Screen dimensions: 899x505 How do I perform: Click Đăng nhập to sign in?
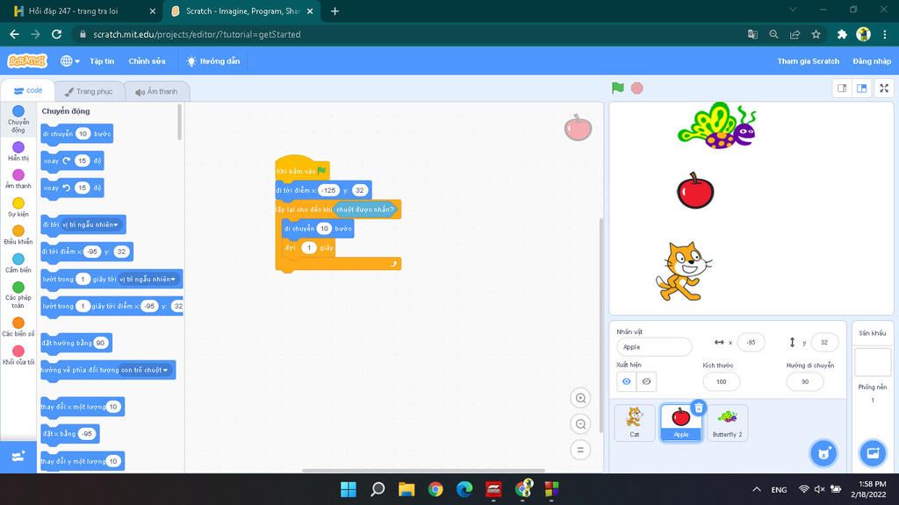(x=872, y=60)
